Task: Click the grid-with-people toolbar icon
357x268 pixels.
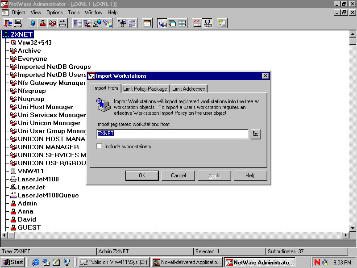Action: coord(87,23)
